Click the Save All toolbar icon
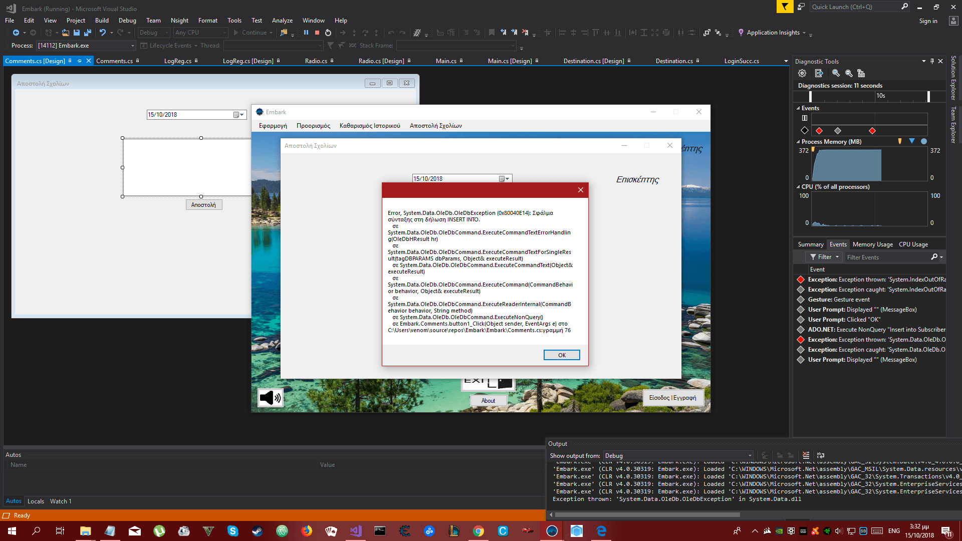 pos(88,33)
